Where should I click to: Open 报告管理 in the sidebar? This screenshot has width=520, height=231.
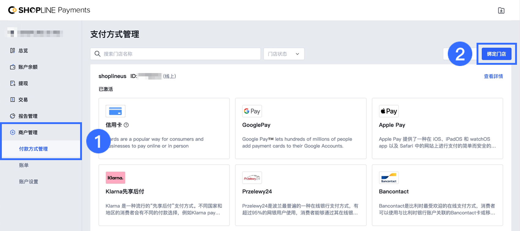[28, 116]
